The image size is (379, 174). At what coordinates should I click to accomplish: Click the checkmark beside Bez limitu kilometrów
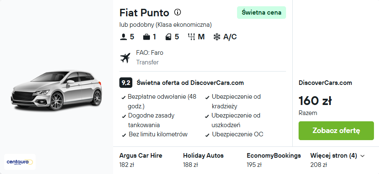coord(124,135)
